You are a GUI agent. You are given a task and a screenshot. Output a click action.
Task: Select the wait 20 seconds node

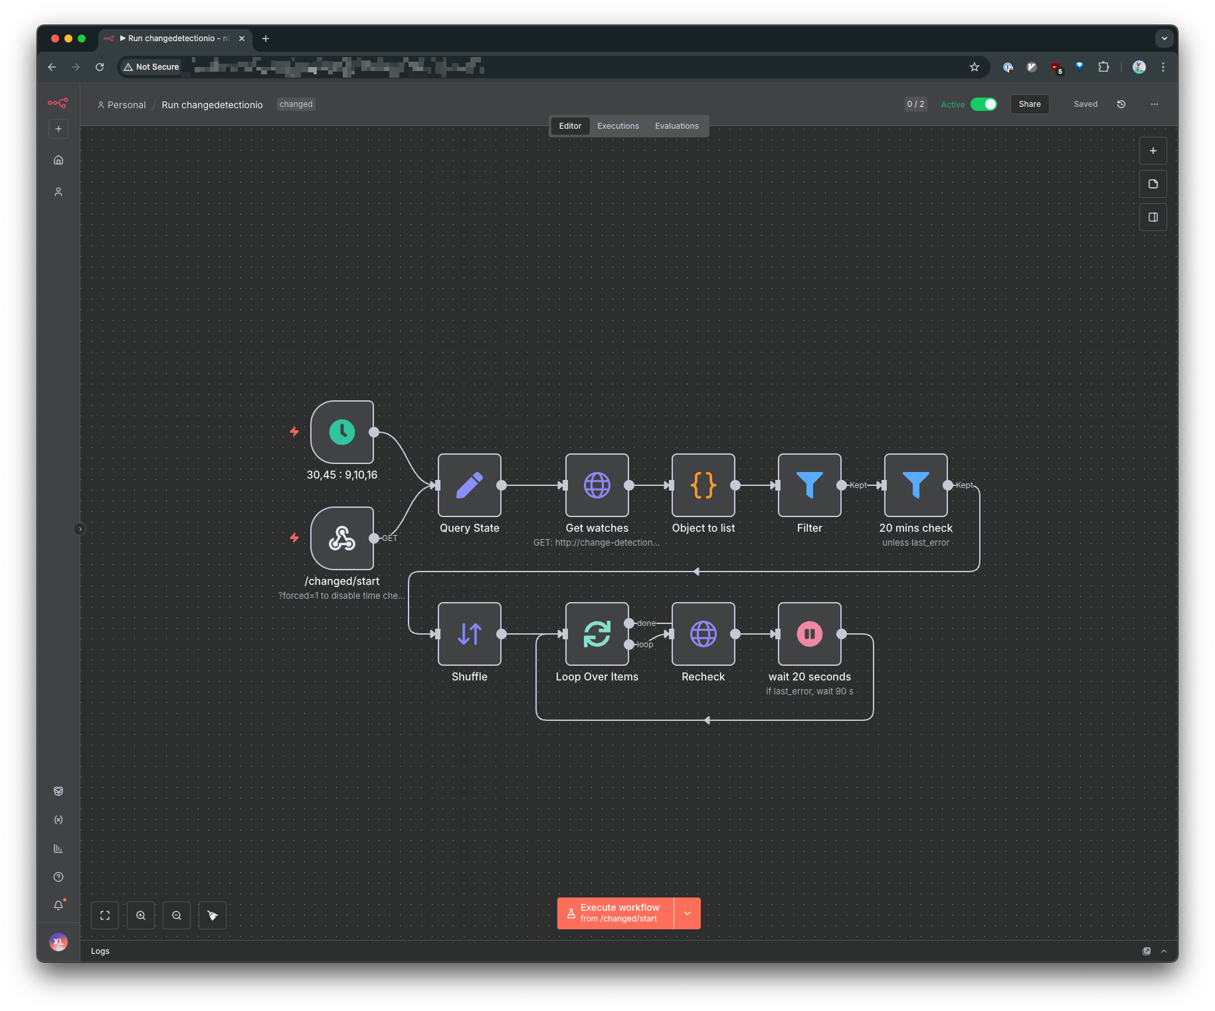pos(809,634)
